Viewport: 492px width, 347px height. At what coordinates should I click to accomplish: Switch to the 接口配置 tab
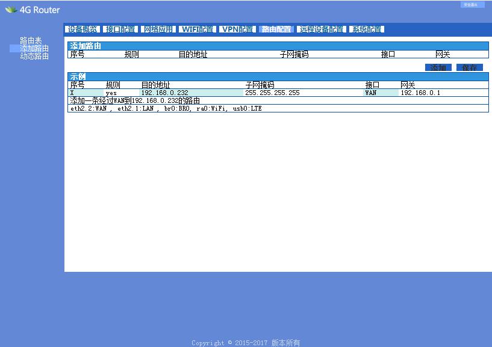coord(120,29)
